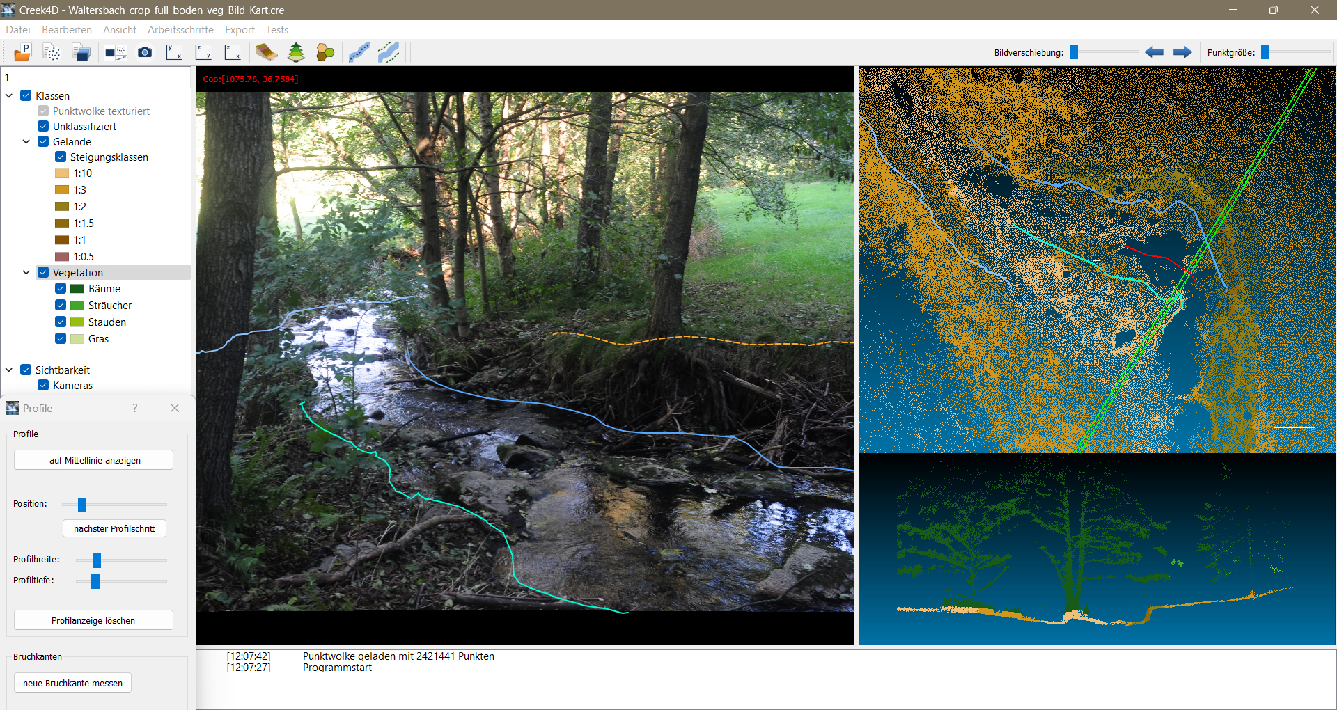The width and height of the screenshot is (1337, 710).
Task: Click the Position slider handle
Action: (x=82, y=505)
